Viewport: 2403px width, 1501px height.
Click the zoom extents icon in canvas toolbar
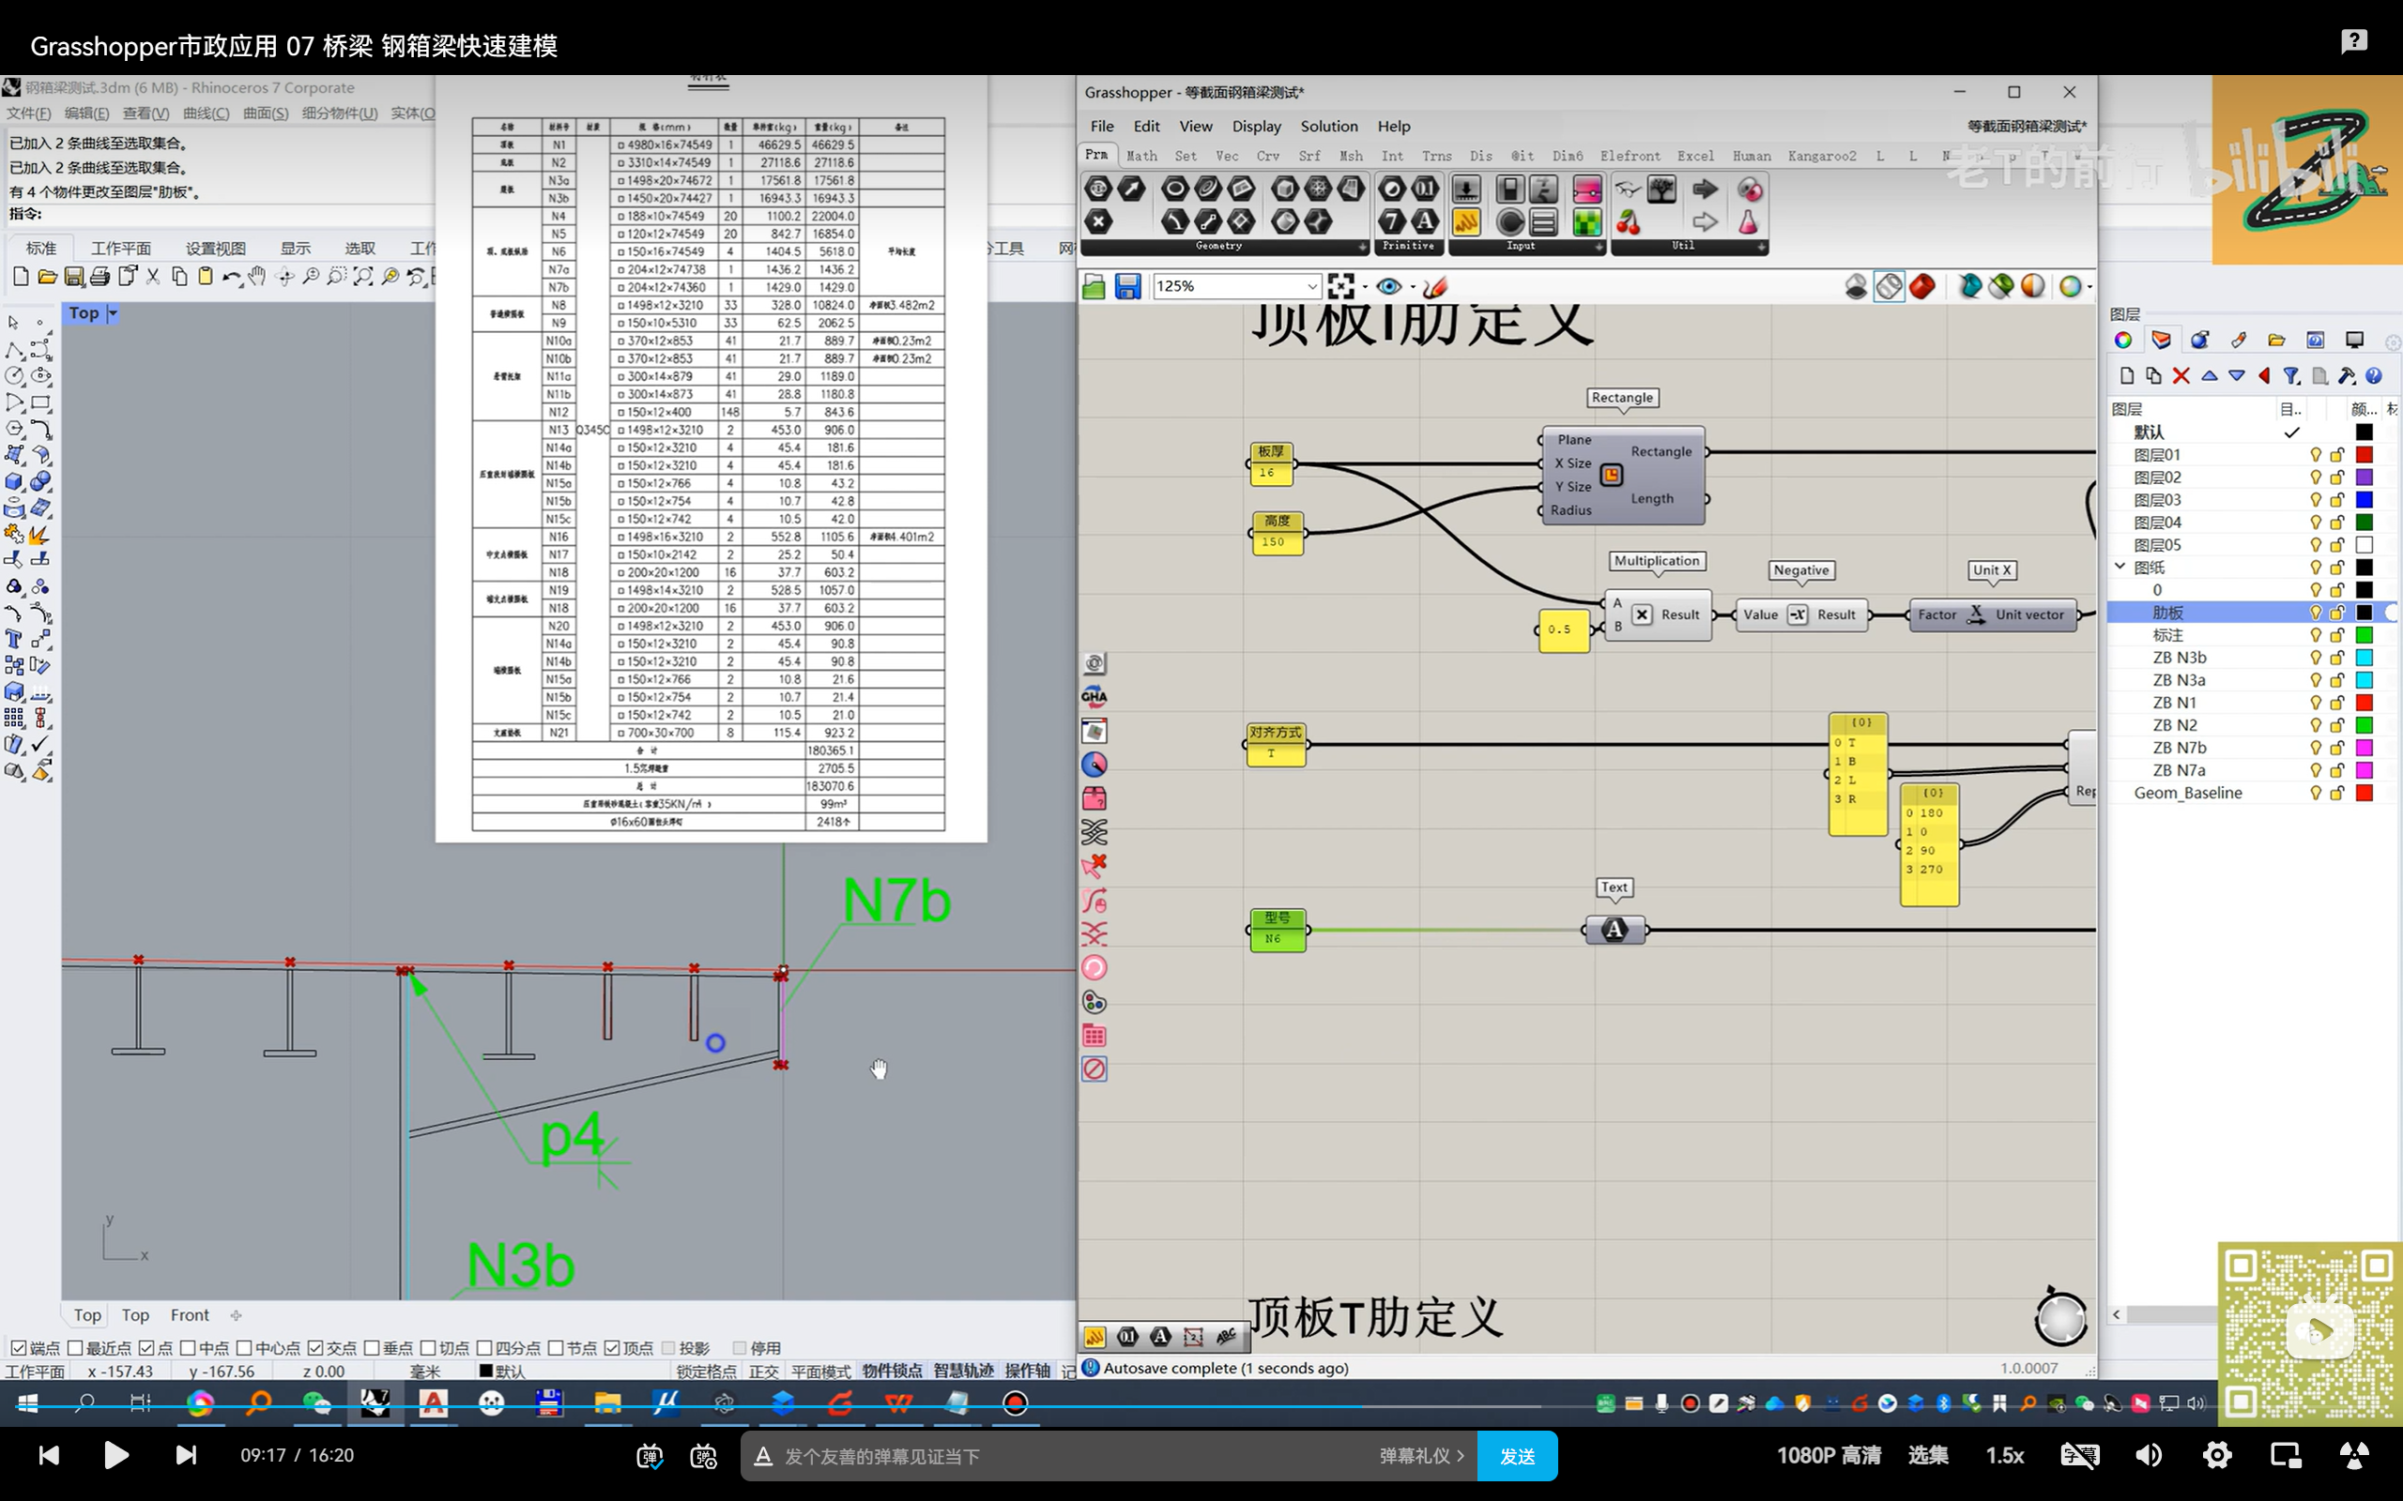point(1340,287)
